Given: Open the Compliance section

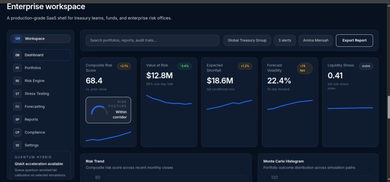Looking at the screenshot, I should click(x=41, y=132).
